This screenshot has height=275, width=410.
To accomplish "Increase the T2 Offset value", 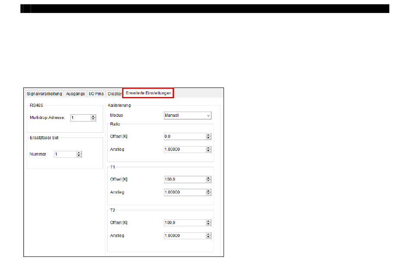I will (x=208, y=221).
